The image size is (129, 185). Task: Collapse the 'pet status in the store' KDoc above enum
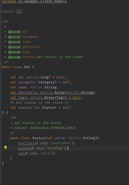point(1,118)
